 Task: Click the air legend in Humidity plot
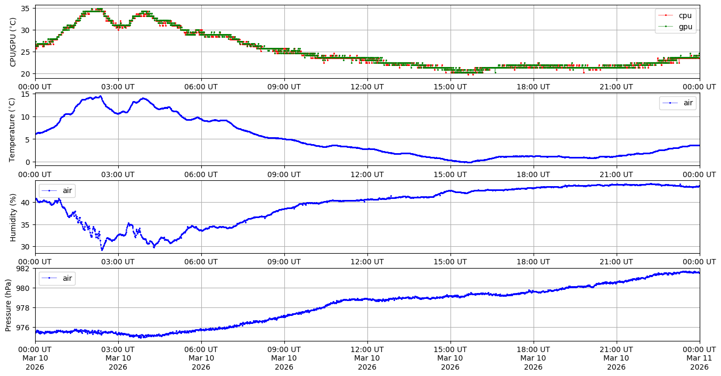tap(56, 190)
